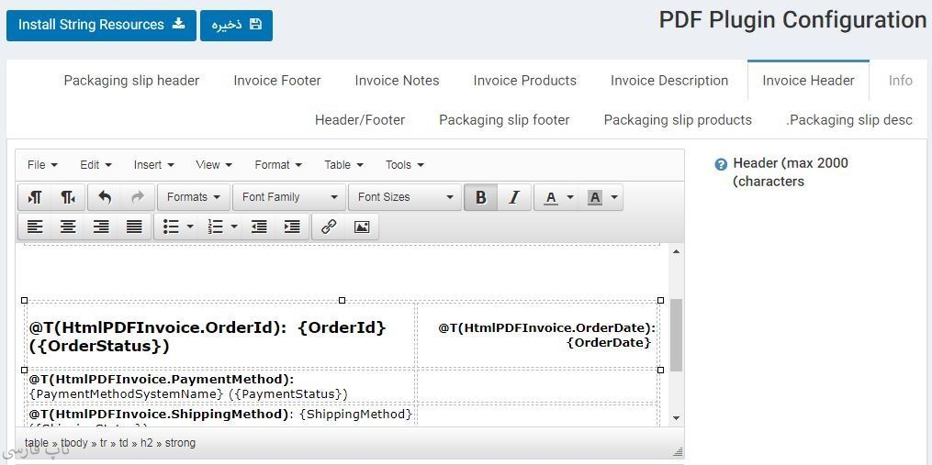Toggle the bullet list button
The height and width of the screenshot is (465, 932).
(171, 227)
